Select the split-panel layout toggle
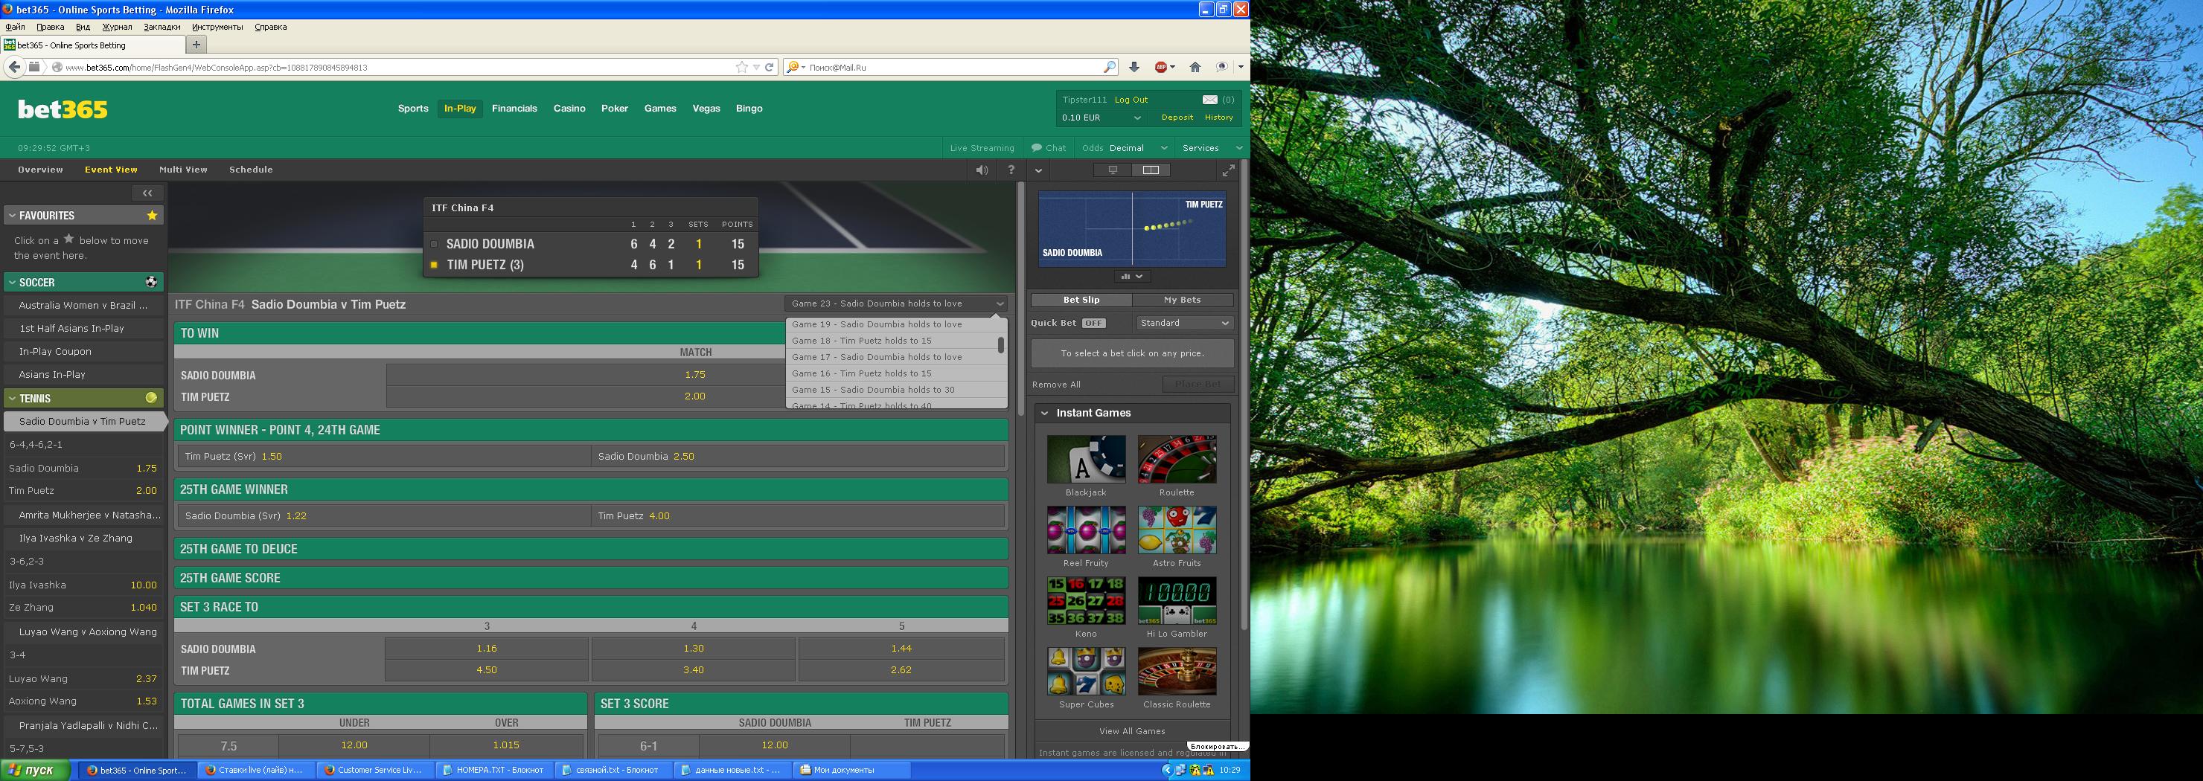The width and height of the screenshot is (2203, 781). pyautogui.click(x=1151, y=170)
